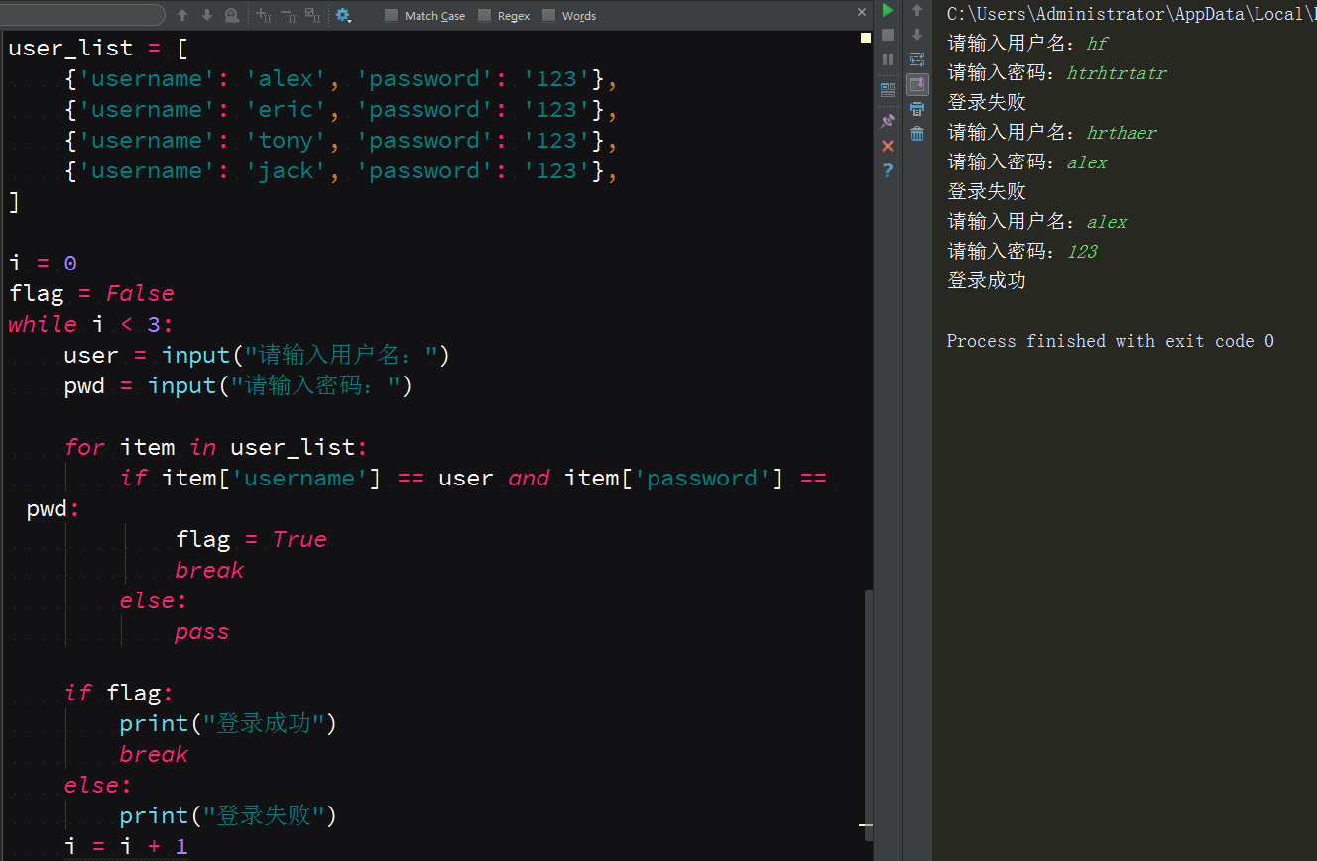The height and width of the screenshot is (861, 1317).
Task: Close the find bar
Action: pyautogui.click(x=862, y=12)
